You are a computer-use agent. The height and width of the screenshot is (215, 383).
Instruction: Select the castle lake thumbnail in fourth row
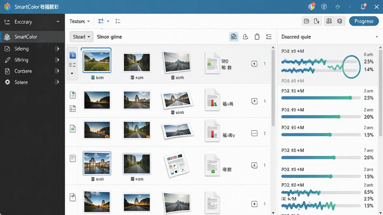[97, 163]
